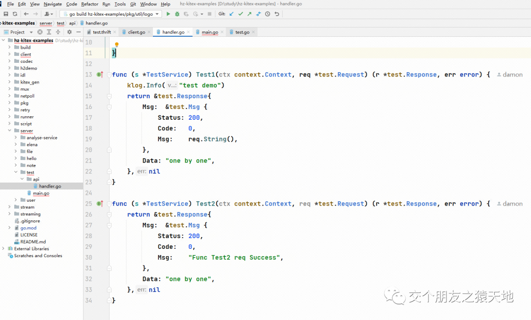This screenshot has height=320, width=531.
Task: Open the File menu
Action: pos(10,4)
